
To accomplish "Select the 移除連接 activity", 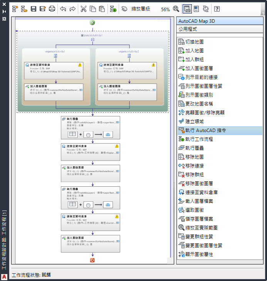I will 220,166.
